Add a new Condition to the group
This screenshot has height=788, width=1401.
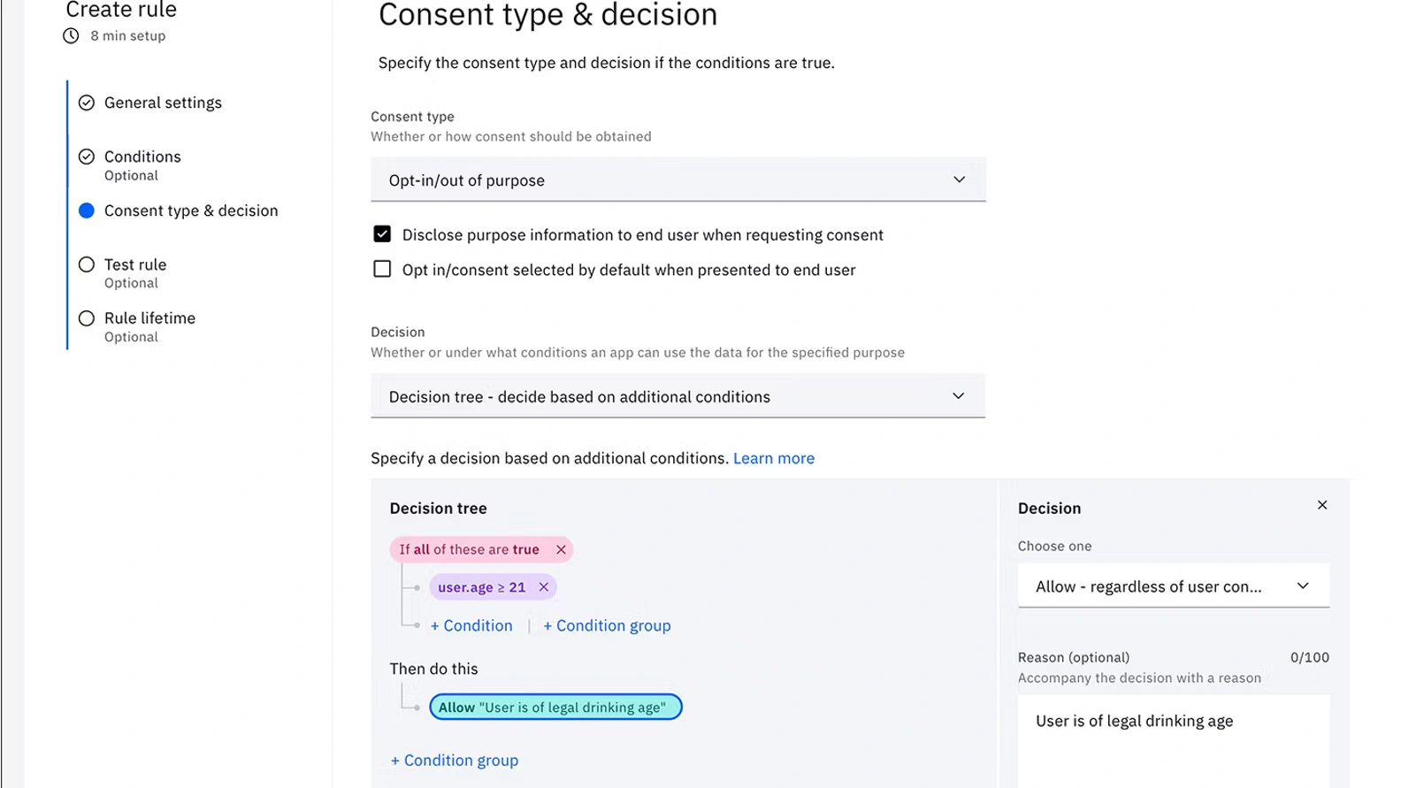tap(471, 625)
